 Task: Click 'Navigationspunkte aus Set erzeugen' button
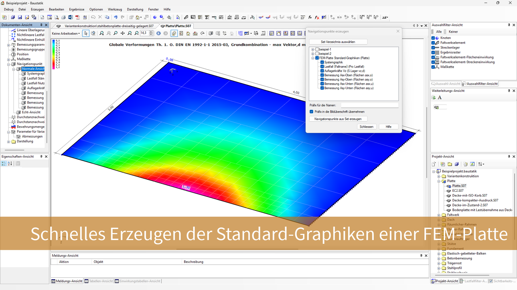338,119
